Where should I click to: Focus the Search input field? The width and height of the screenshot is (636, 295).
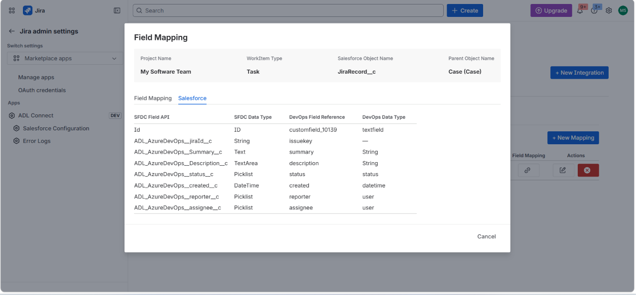(288, 10)
